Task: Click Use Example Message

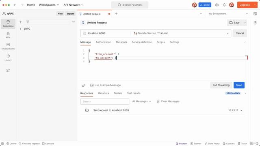Action: pyautogui.click(x=105, y=85)
